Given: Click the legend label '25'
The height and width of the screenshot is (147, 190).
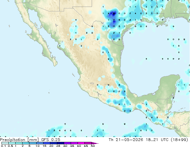Looking at the screenshot, I should click(x=58, y=146).
